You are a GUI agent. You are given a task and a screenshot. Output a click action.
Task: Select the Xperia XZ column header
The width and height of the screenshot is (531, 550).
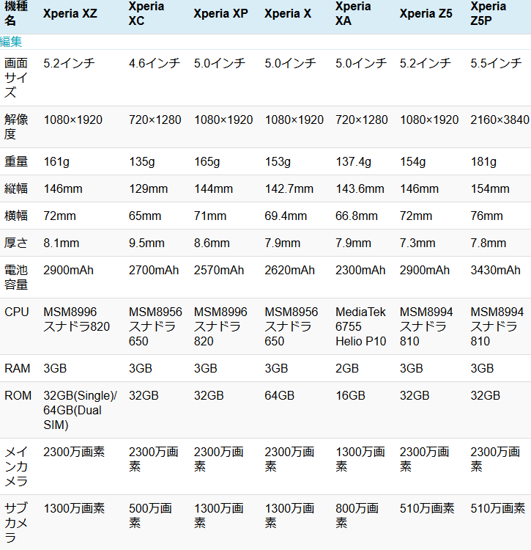(70, 13)
